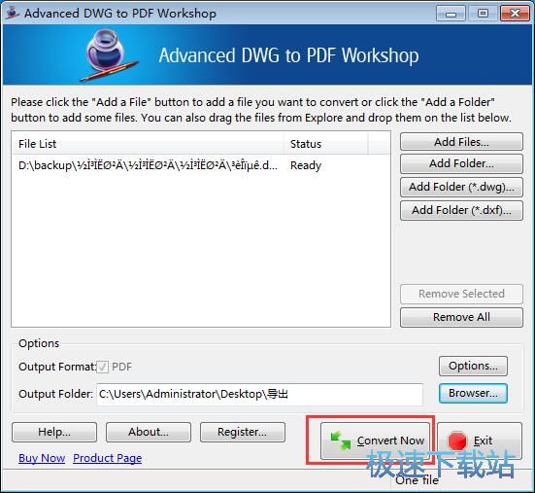Click the Remove Selected button
Image resolution: width=535 pixels, height=493 pixels.
(x=461, y=294)
